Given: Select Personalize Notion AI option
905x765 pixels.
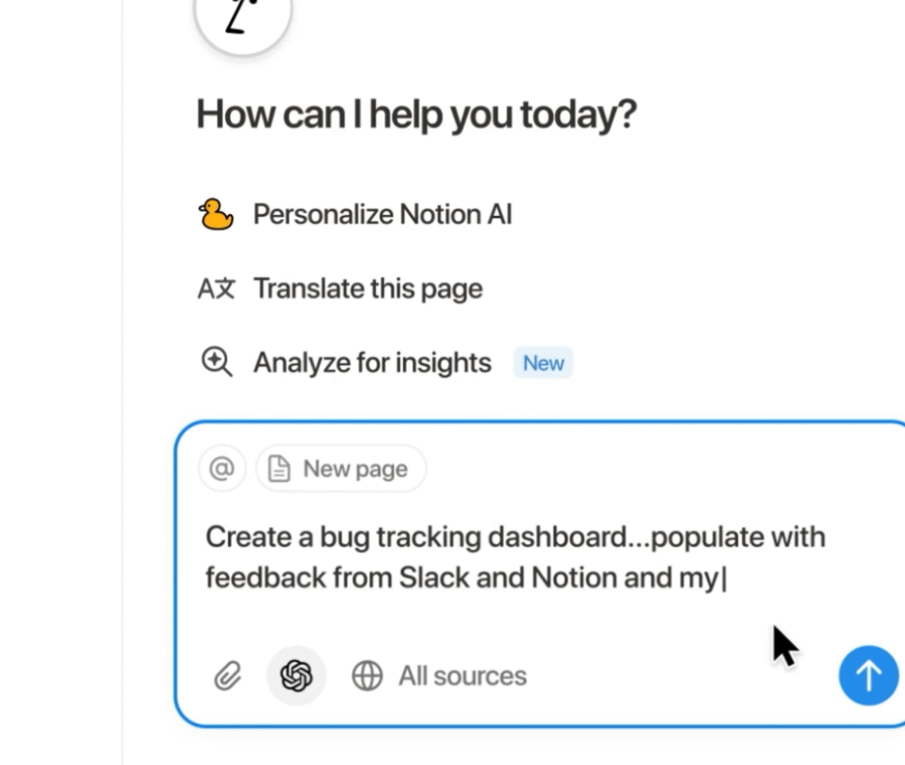Looking at the screenshot, I should (382, 215).
